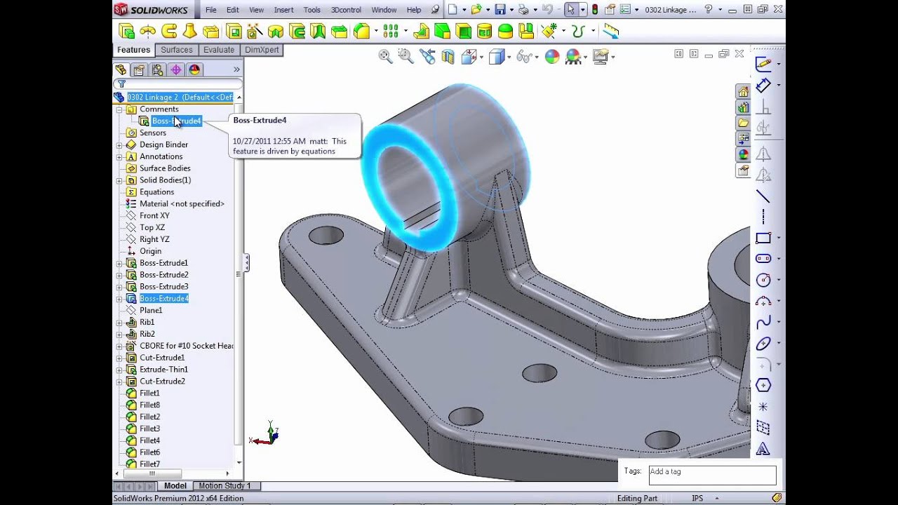Select the Model tab
This screenshot has height=505, width=898.
pyautogui.click(x=175, y=485)
